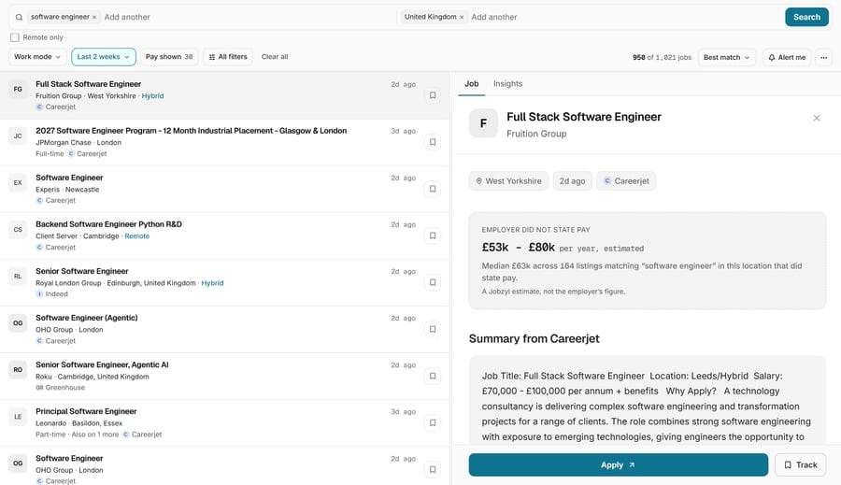Click the RL company avatar
The image size is (841, 485).
click(18, 277)
